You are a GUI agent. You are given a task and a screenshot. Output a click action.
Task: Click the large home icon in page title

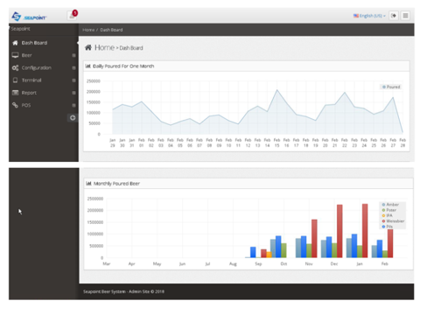click(x=88, y=47)
